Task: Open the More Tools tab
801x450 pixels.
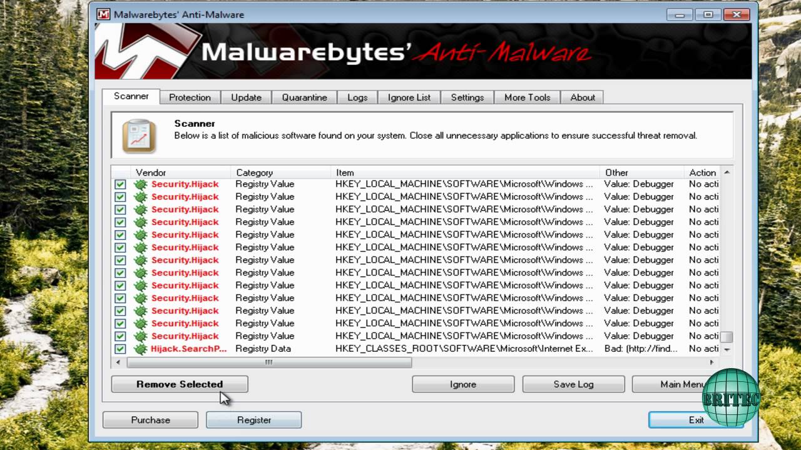Action: point(527,97)
